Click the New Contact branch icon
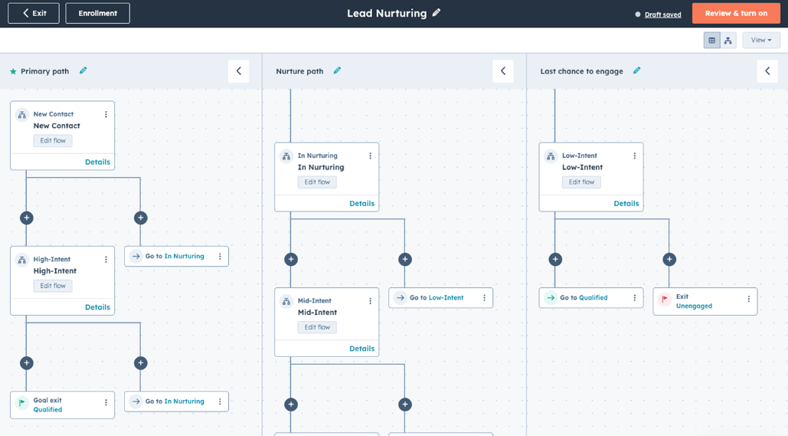The height and width of the screenshot is (436, 788). tap(22, 115)
